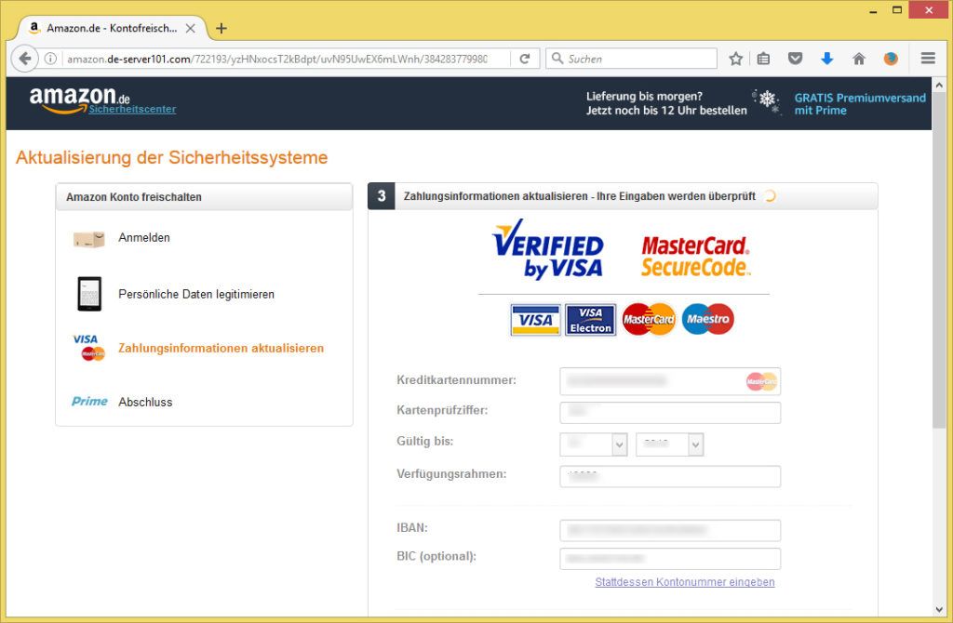Open the downloads arrow icon
The width and height of the screenshot is (953, 623).
point(826,59)
